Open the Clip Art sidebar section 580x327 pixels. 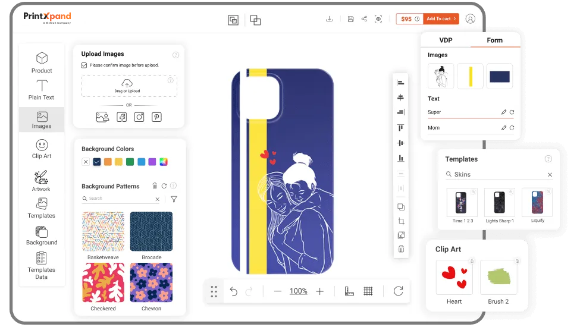coord(42,149)
